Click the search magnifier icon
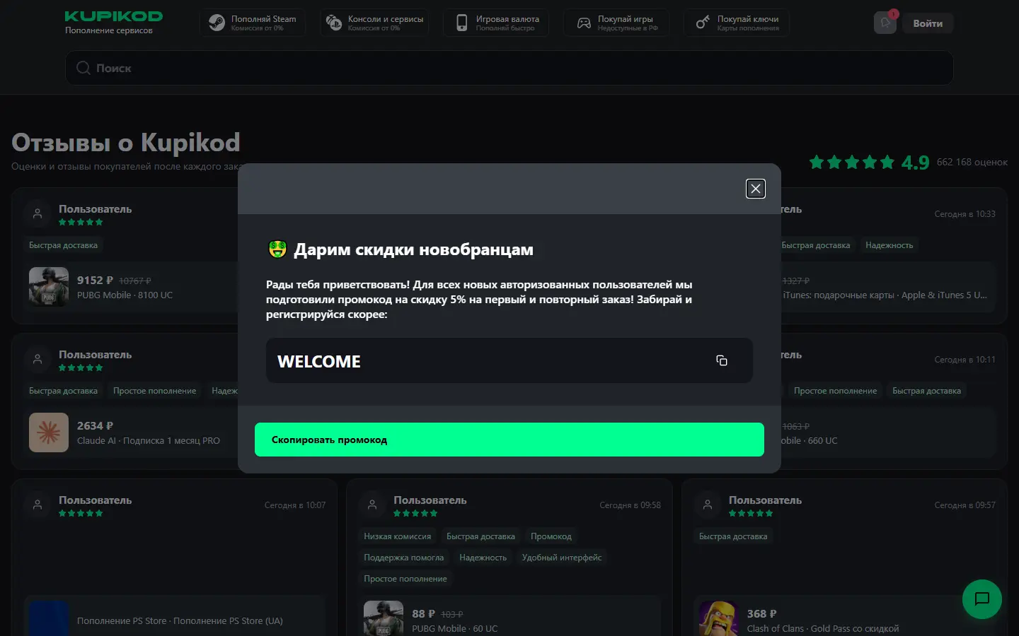1019x636 pixels. 84,68
